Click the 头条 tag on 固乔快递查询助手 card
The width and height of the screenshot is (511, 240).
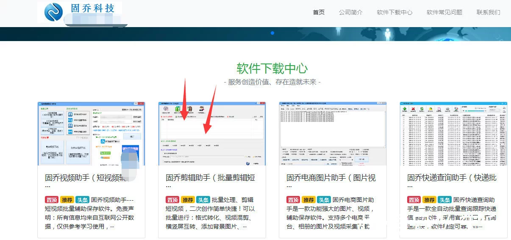point(444,200)
